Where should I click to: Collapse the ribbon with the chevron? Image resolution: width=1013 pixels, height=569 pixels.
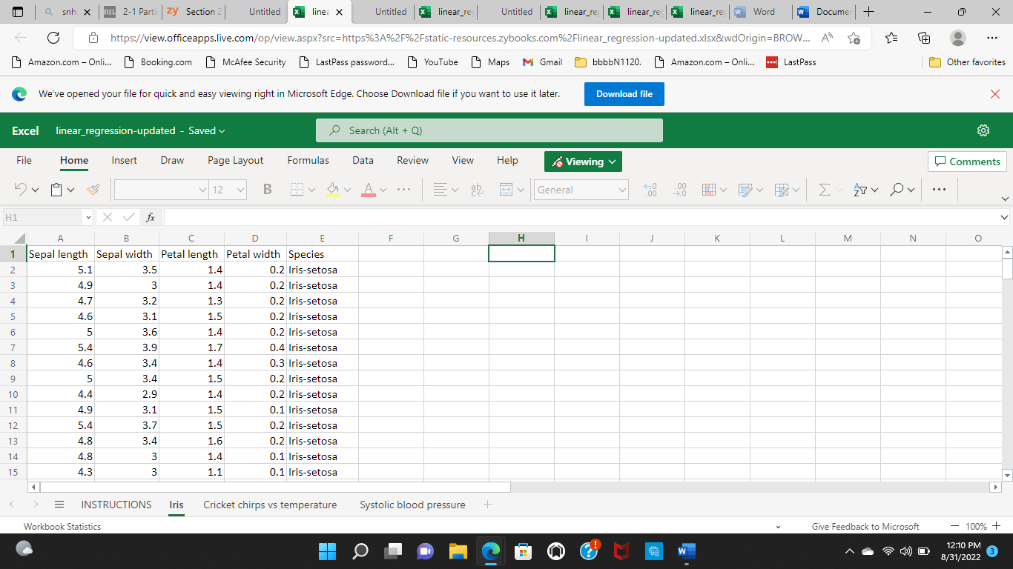[1005, 199]
